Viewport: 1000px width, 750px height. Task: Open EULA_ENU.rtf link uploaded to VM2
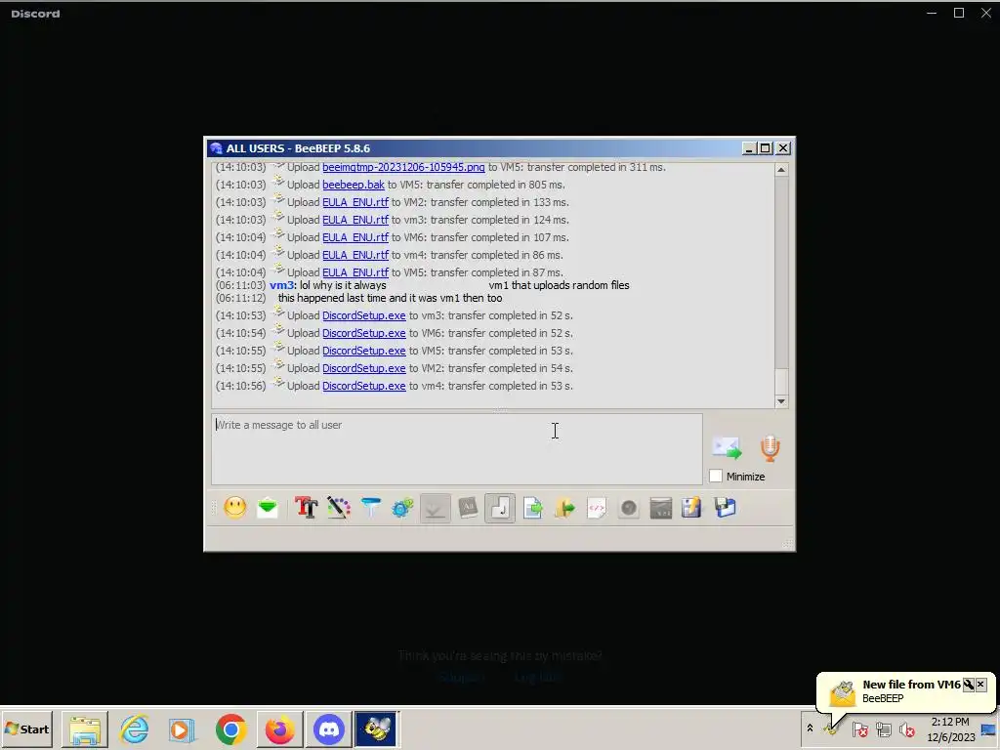tap(355, 202)
